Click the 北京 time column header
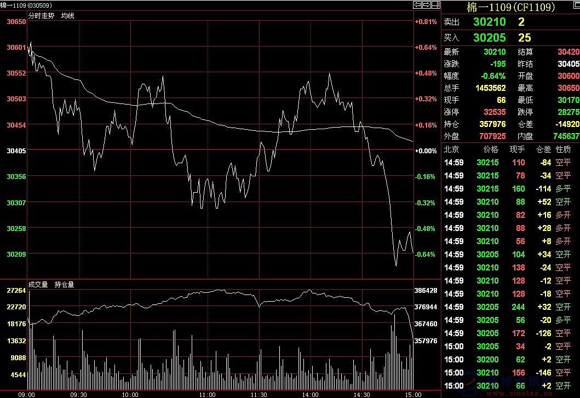 coord(451,149)
